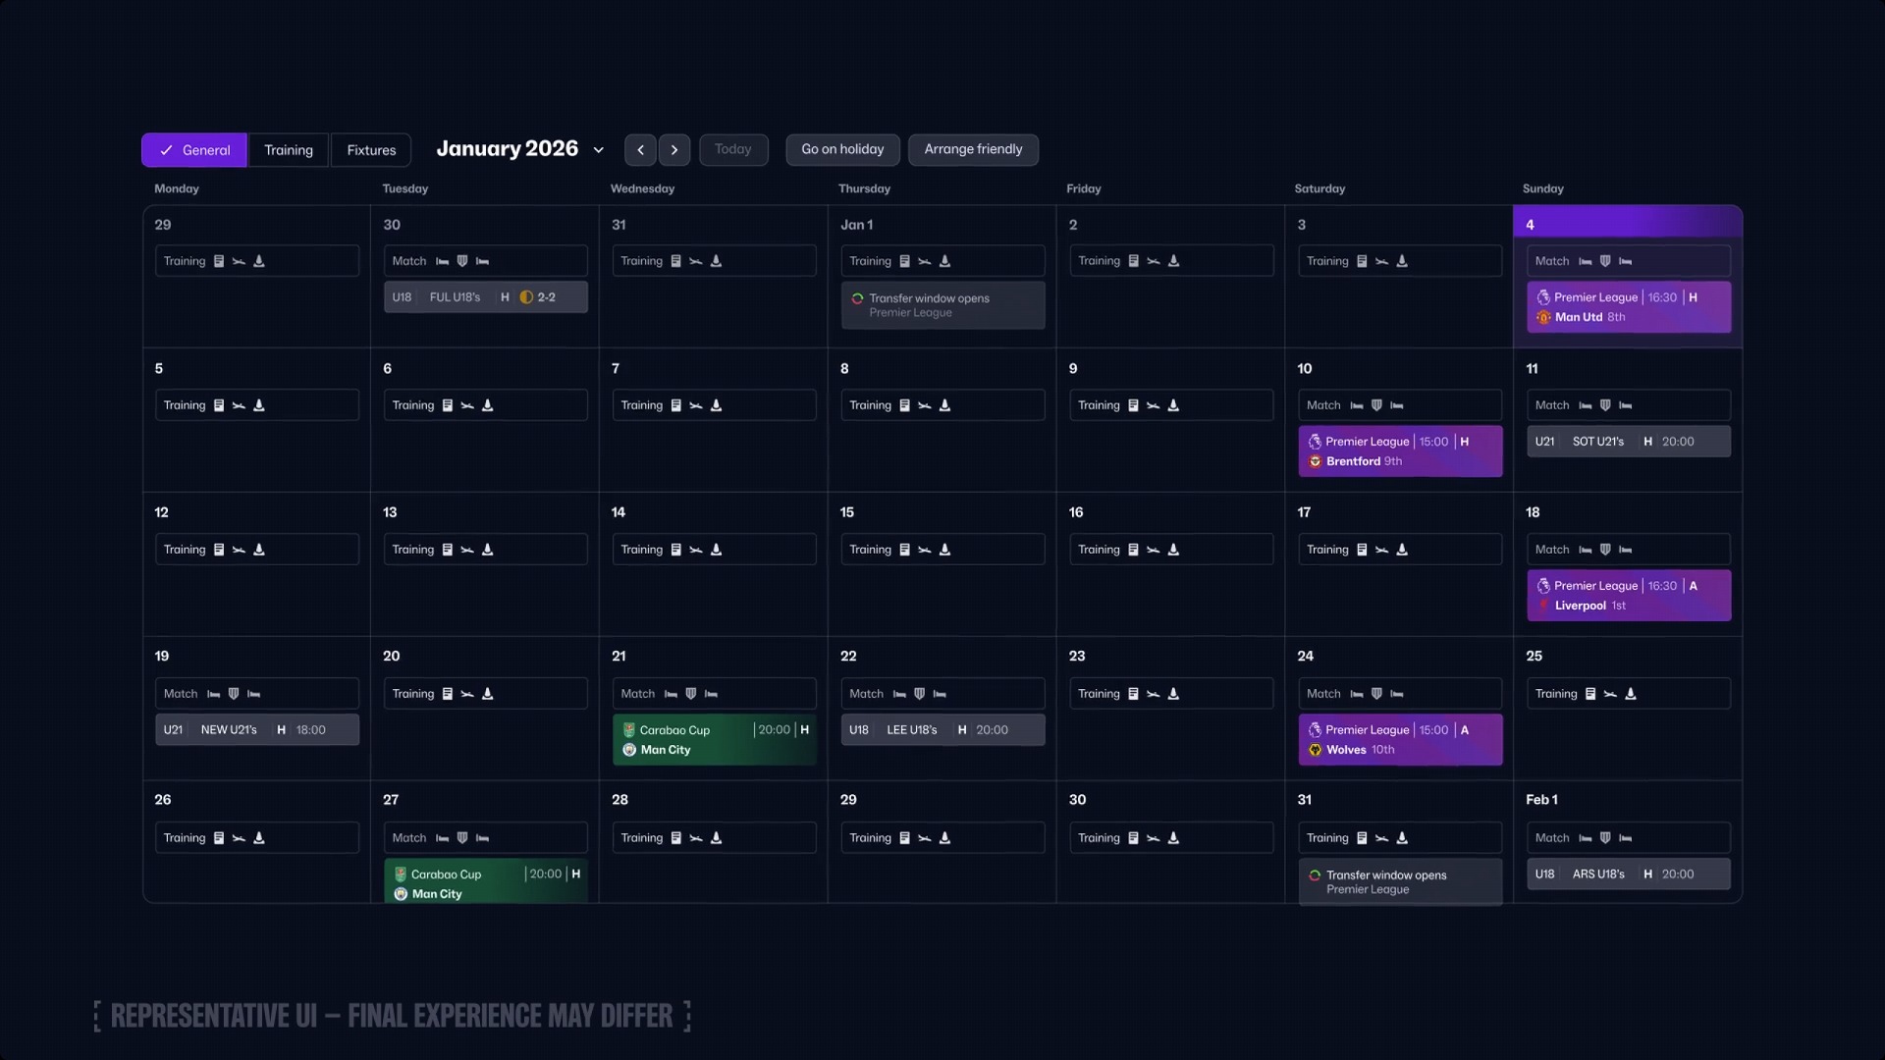The width and height of the screenshot is (1885, 1060).
Task: Click the Man City badge on the Carabao Cup card
Action: point(629,749)
